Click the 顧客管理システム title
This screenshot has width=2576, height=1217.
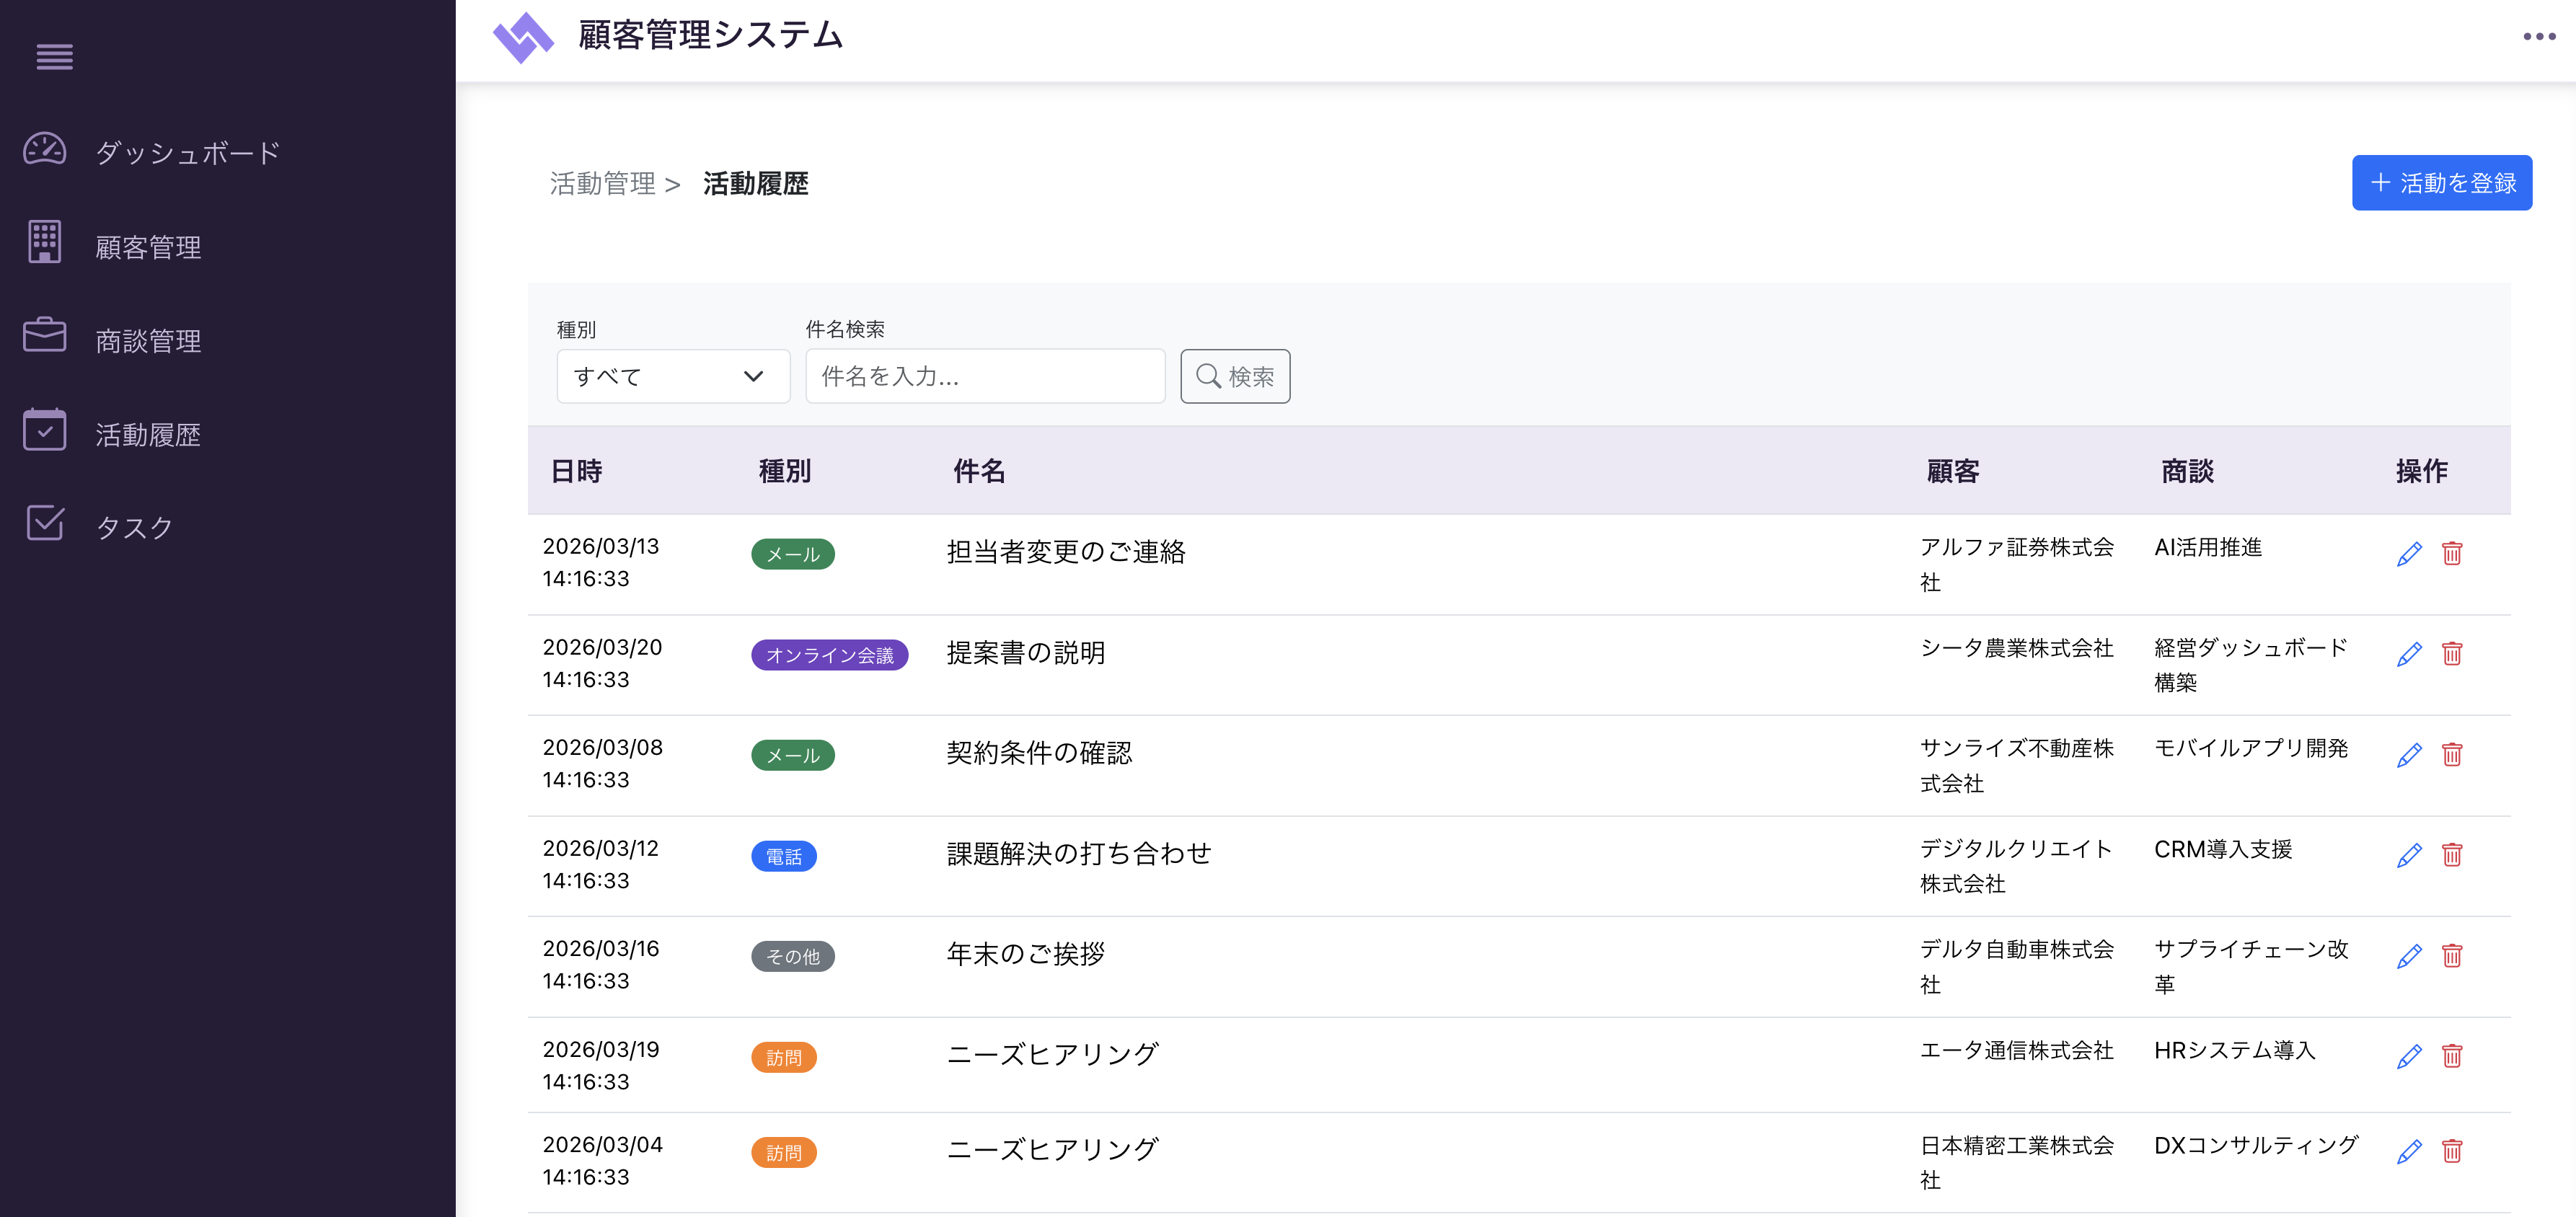point(711,36)
